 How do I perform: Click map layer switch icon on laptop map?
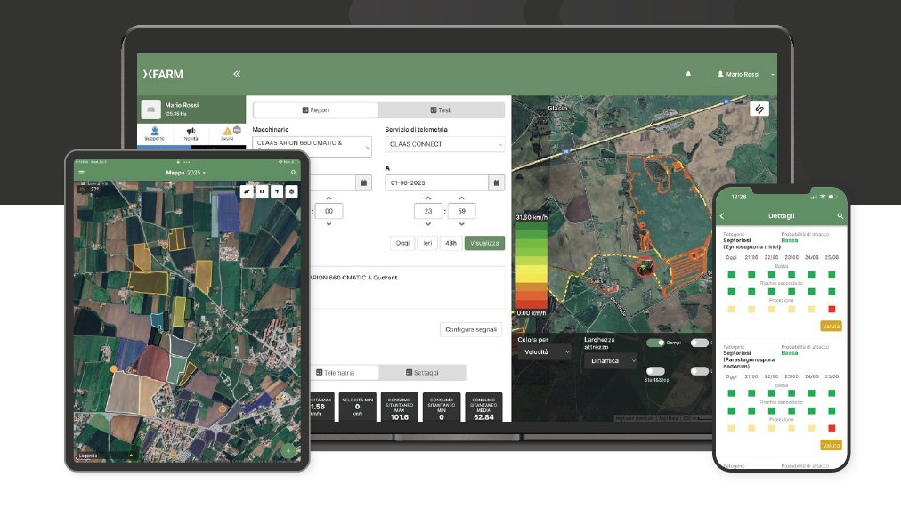point(759,109)
